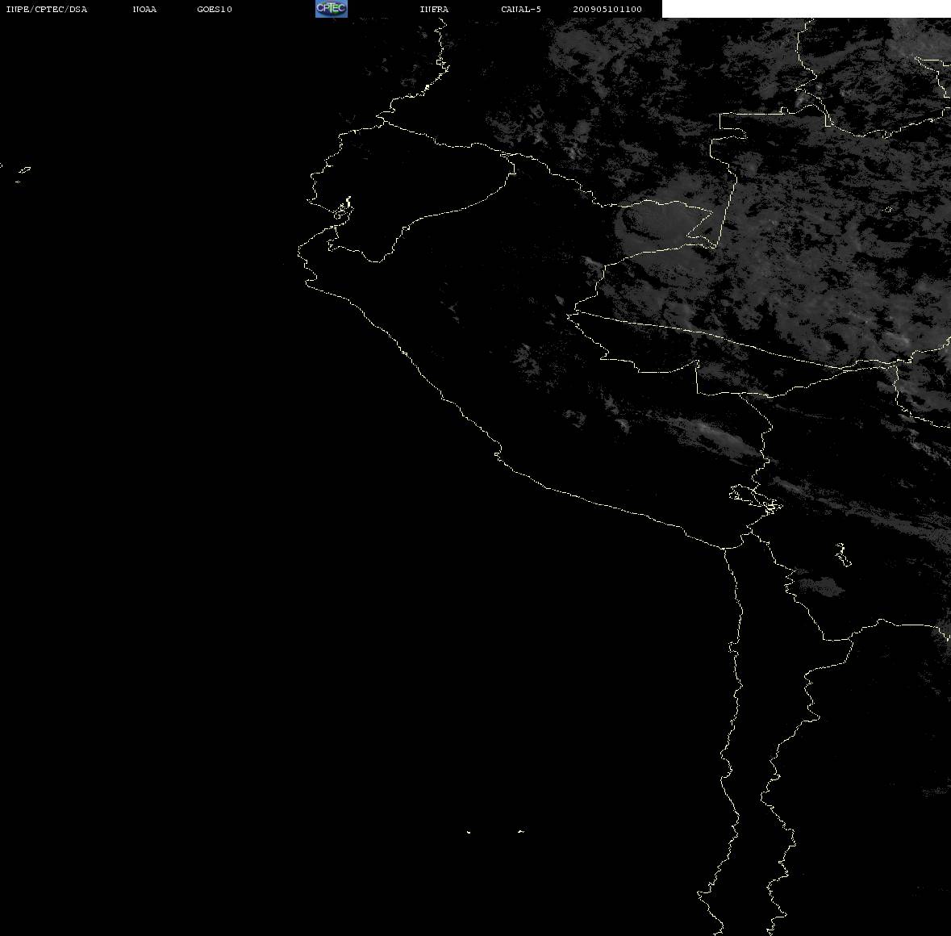
Task: Select the INPE/CPTEC/DSA header label
Action: pyautogui.click(x=47, y=9)
